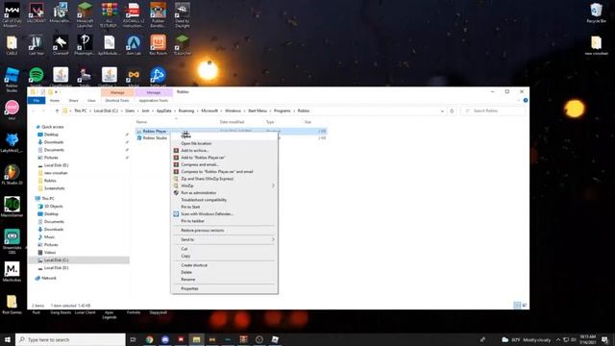Screen dimensions: 615x346
Task: Open the Application Tools tab
Action: click(154, 101)
